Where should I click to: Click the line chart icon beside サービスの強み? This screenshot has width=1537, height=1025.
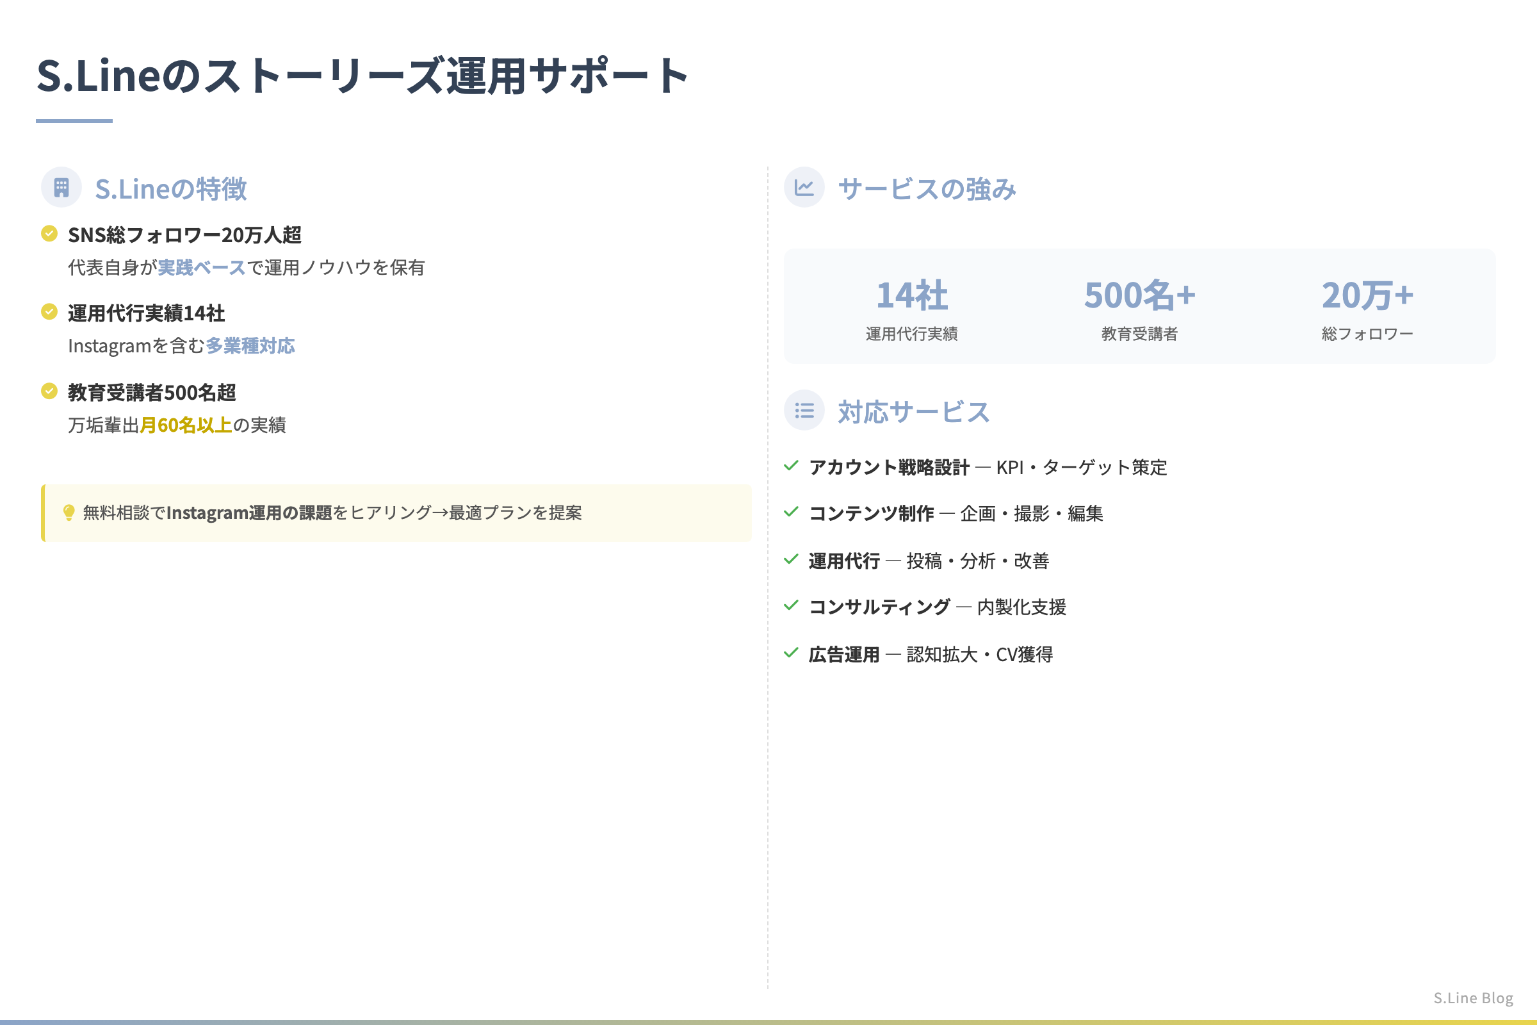pos(804,188)
